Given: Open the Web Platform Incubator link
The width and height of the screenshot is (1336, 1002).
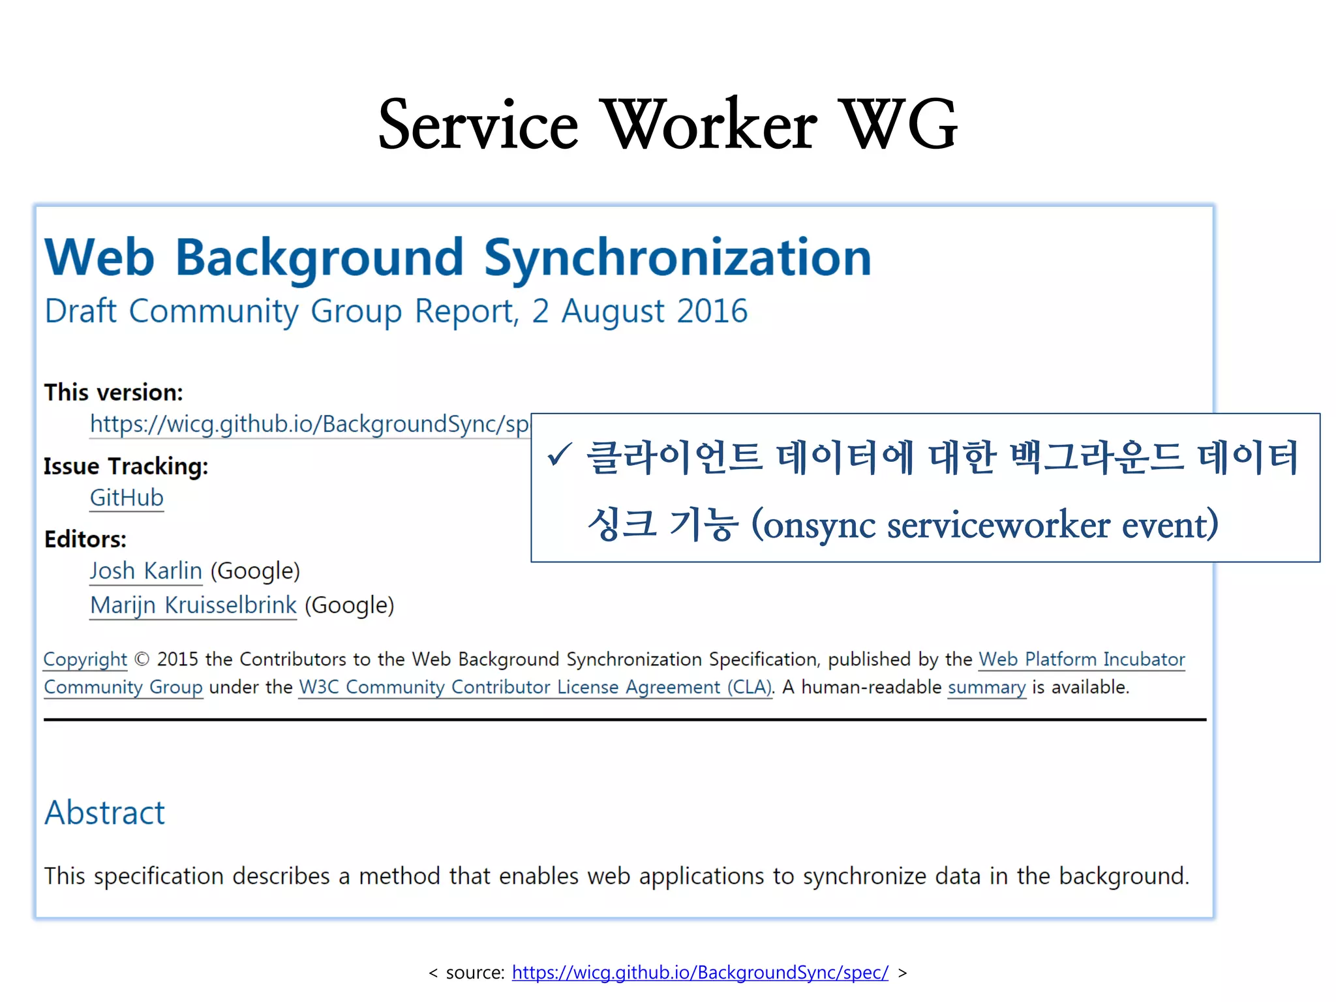Looking at the screenshot, I should (x=1082, y=660).
